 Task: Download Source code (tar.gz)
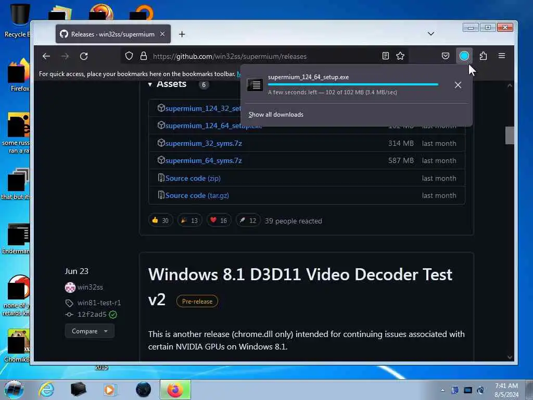pyautogui.click(x=197, y=196)
